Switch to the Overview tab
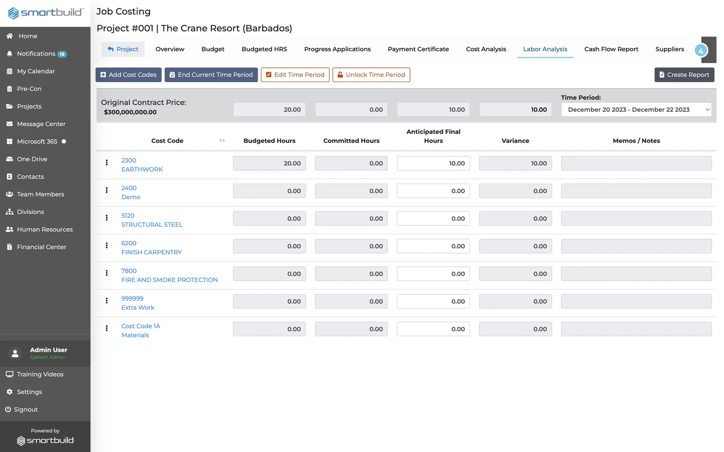Image resolution: width=724 pixels, height=452 pixels. (170, 49)
